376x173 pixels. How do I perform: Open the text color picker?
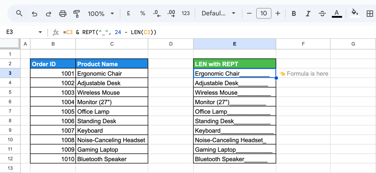337,13
